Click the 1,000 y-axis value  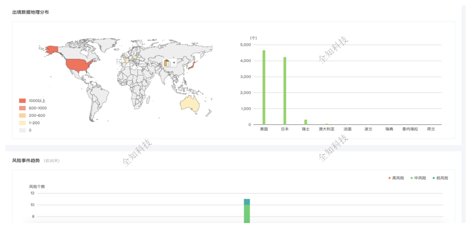[245, 109]
